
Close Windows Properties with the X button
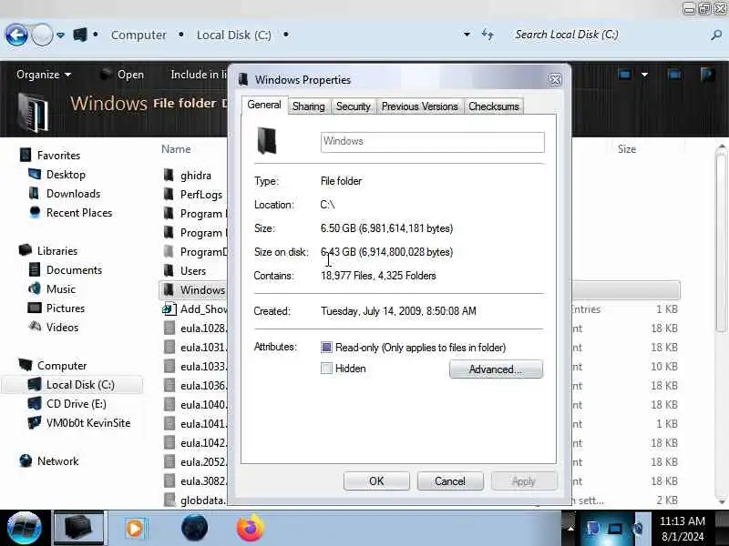[555, 80]
